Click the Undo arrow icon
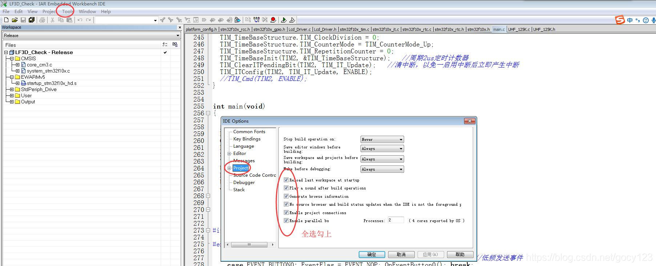Image resolution: width=656 pixels, height=266 pixels. tap(80, 20)
